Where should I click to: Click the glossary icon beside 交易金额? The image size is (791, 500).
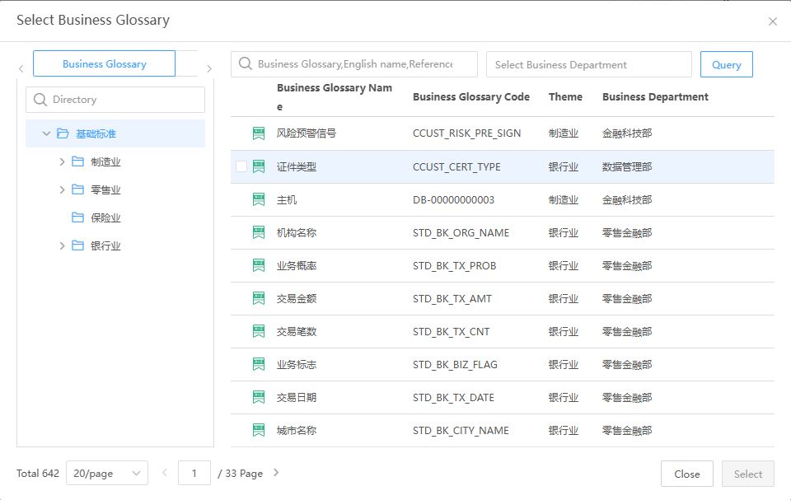(x=258, y=299)
